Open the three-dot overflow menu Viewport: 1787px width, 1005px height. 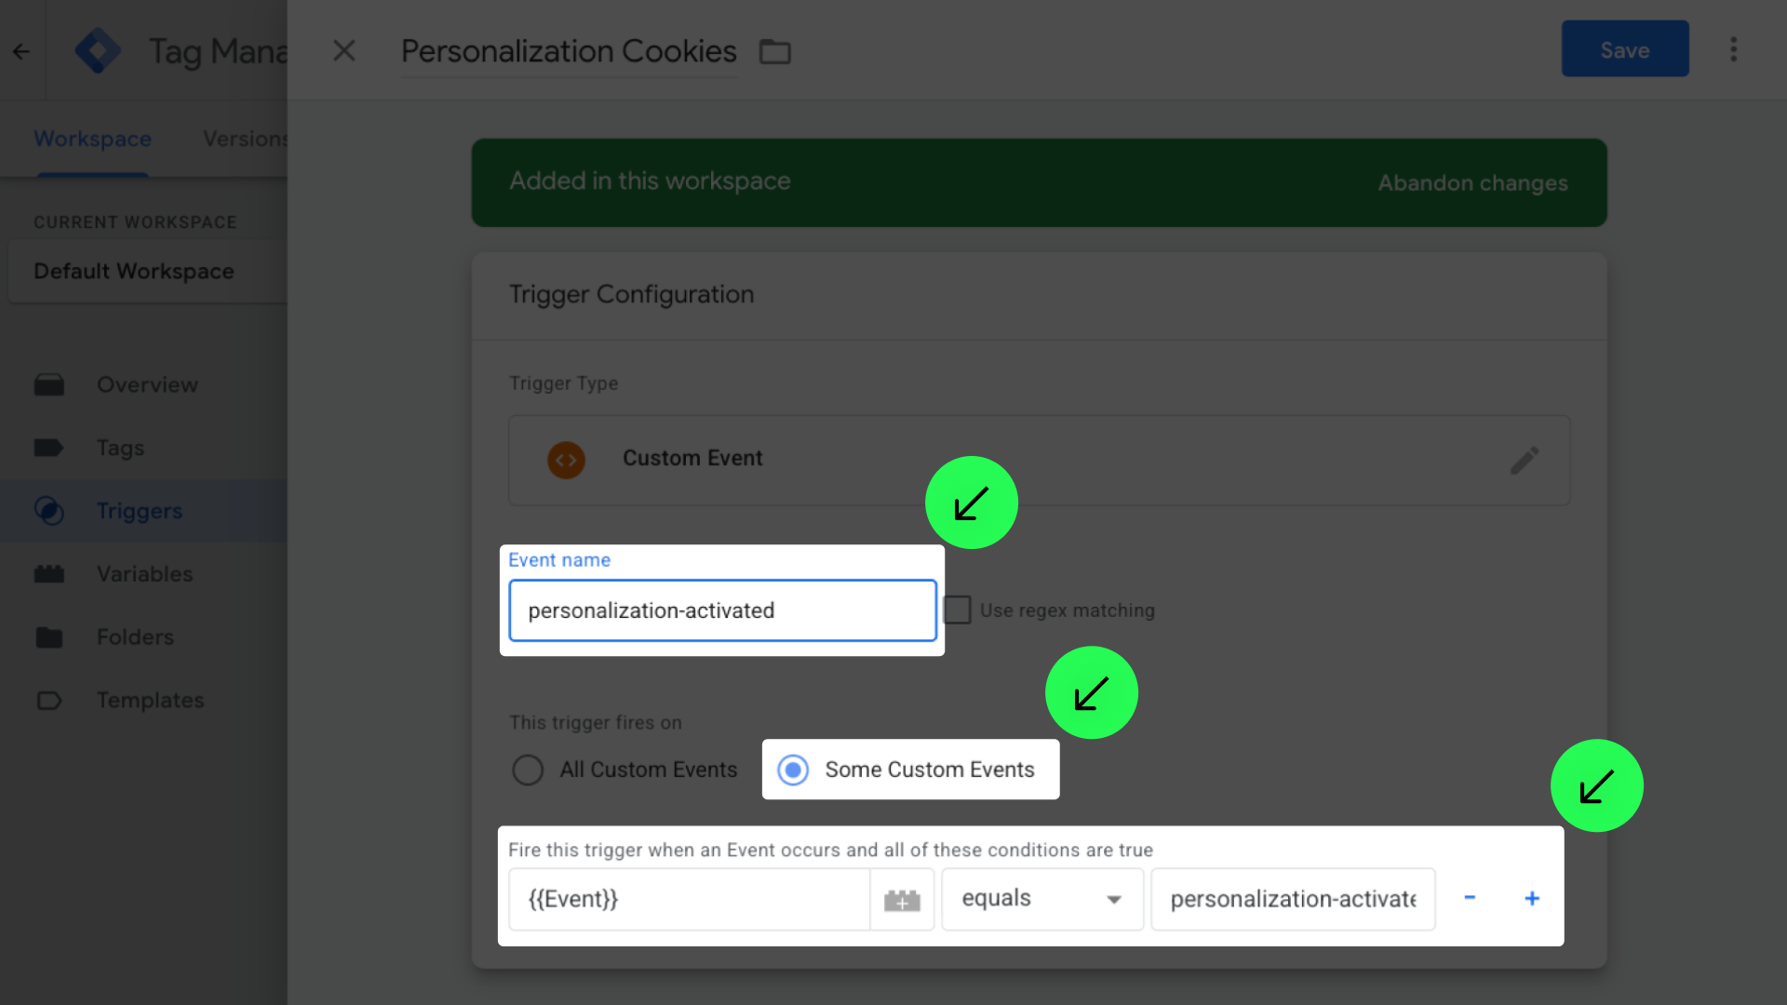pyautogui.click(x=1733, y=49)
